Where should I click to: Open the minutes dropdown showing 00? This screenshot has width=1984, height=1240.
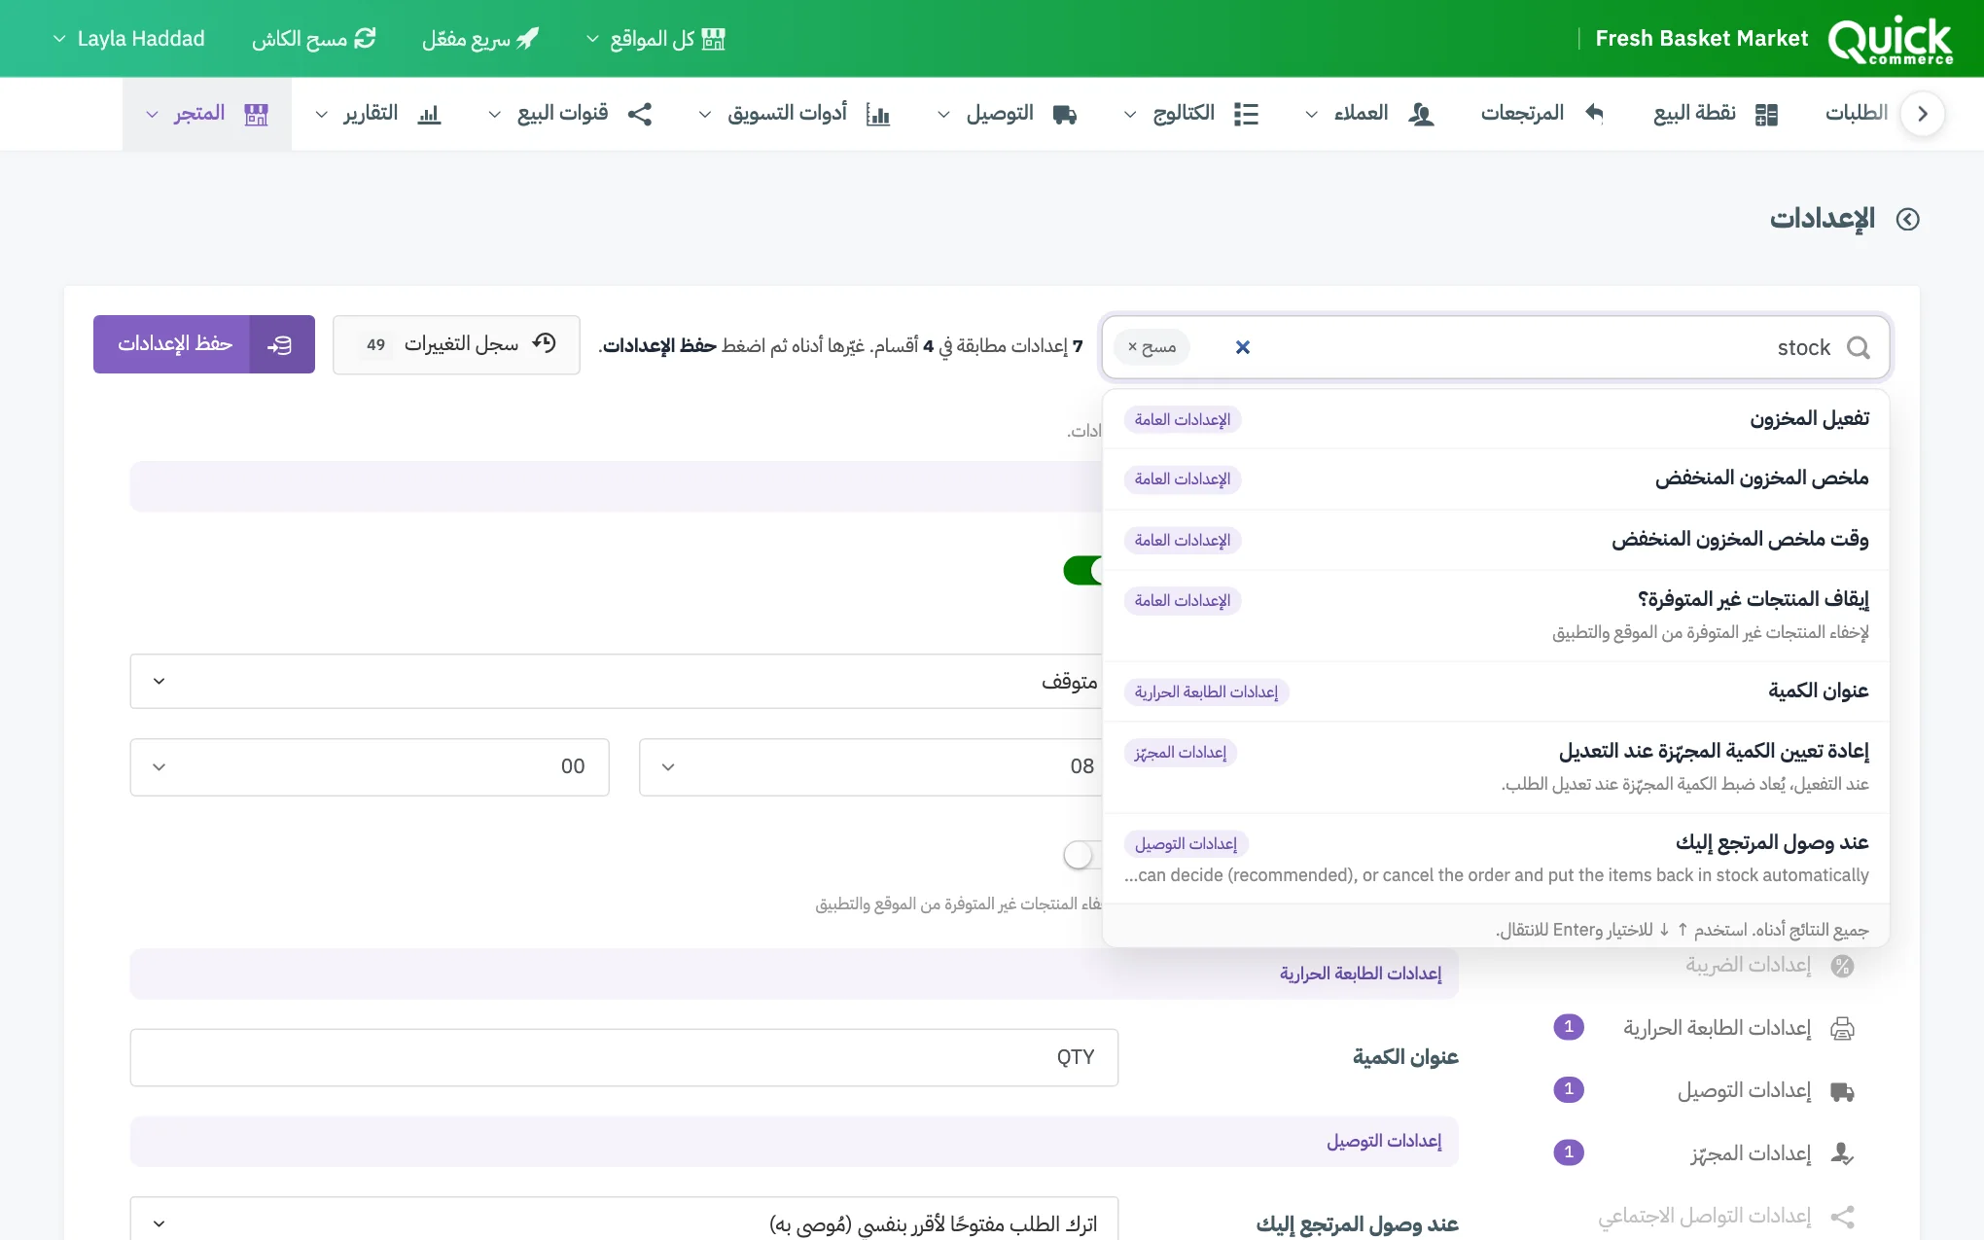tap(370, 767)
